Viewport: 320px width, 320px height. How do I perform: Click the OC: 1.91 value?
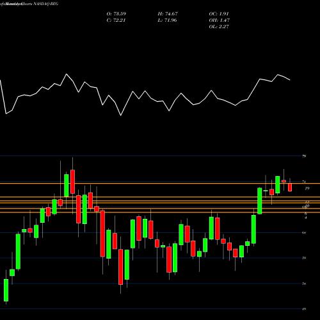[219, 14]
